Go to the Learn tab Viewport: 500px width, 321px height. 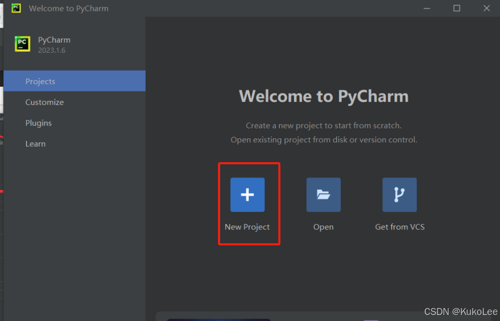75,144
